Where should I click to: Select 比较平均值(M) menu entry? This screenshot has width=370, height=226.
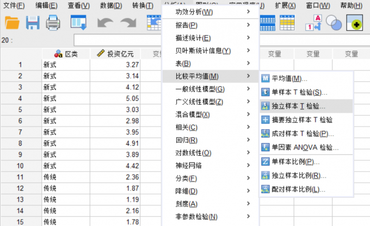click(x=210, y=76)
